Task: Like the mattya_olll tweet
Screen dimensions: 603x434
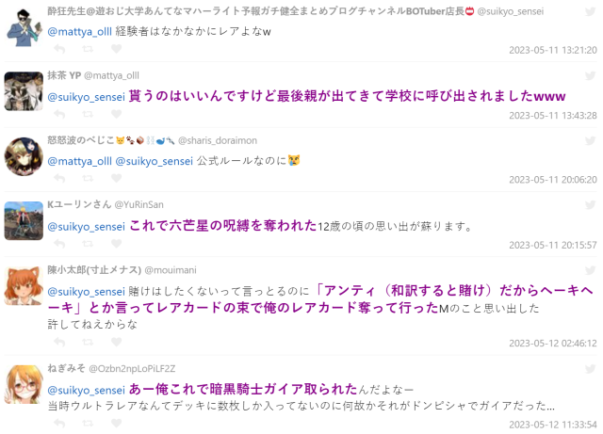Action: 117,114
